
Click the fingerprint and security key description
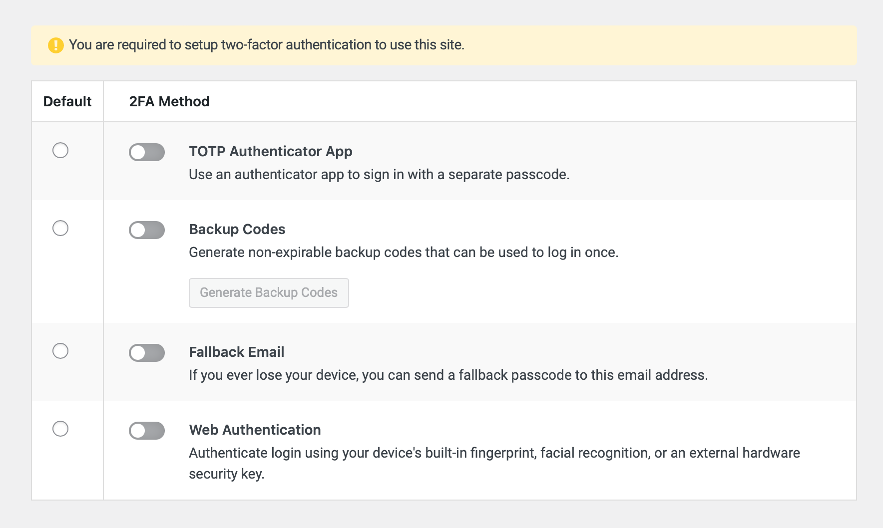[x=493, y=453]
